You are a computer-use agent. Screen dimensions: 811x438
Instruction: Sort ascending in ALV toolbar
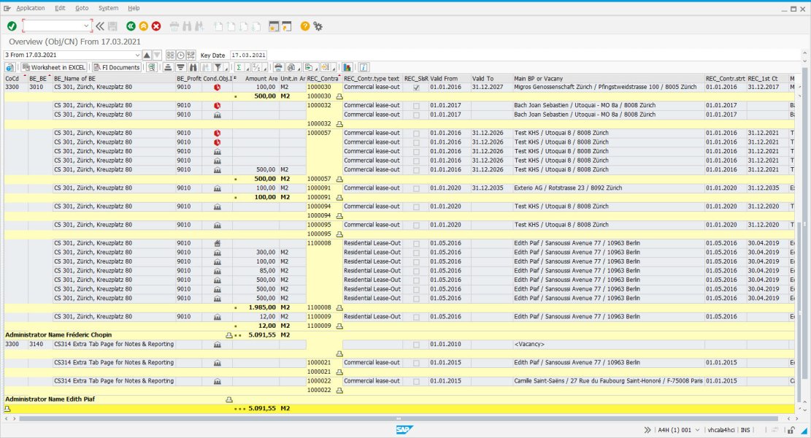[168, 67]
